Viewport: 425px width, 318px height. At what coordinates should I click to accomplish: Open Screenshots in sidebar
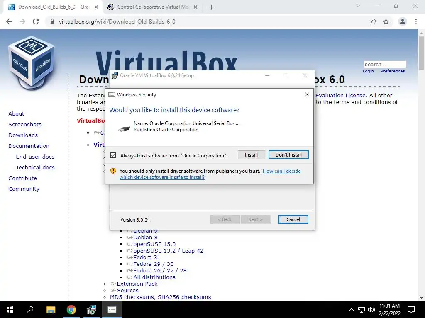(25, 124)
